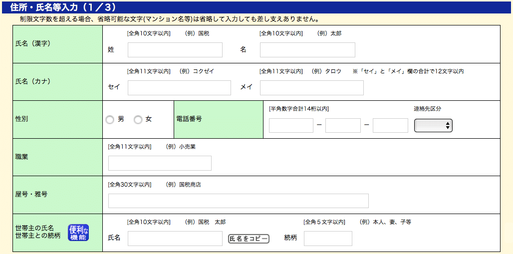Screen dimensions: 513x254
Task: Click the [全角30文字以内] hint text
Action: pos(130,185)
